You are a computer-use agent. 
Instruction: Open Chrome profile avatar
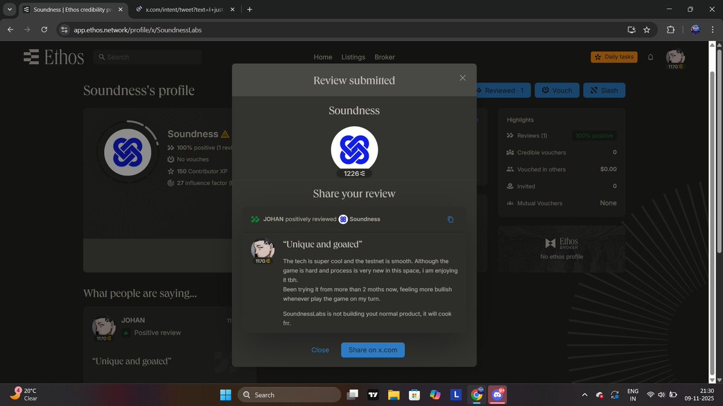click(x=695, y=29)
